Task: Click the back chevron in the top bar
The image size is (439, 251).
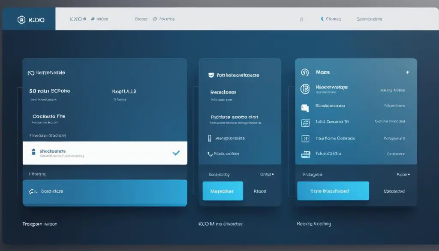Action: pos(321,18)
